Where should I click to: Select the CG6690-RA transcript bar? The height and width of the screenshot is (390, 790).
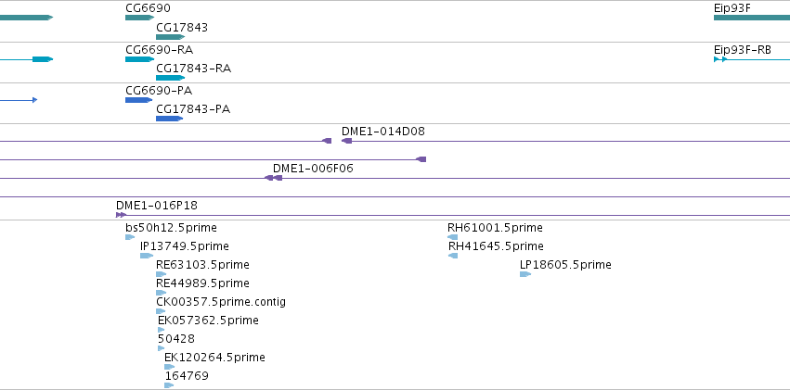point(139,59)
